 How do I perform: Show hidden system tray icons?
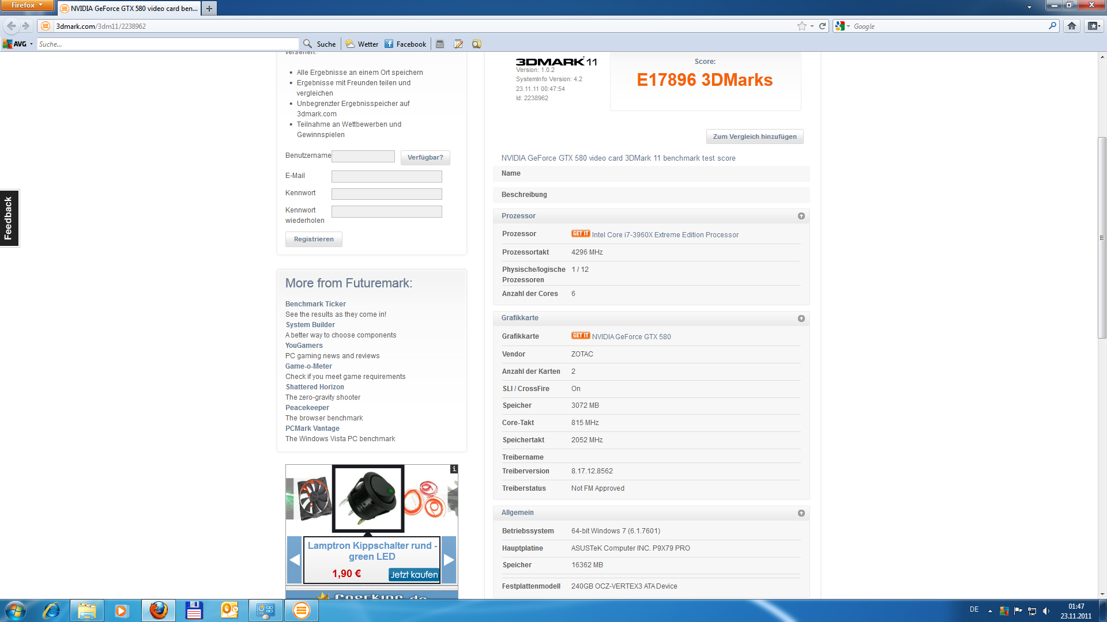point(990,611)
